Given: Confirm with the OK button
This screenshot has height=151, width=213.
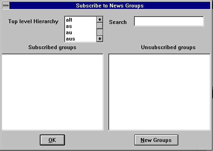Looking at the screenshot, I should (52, 140).
